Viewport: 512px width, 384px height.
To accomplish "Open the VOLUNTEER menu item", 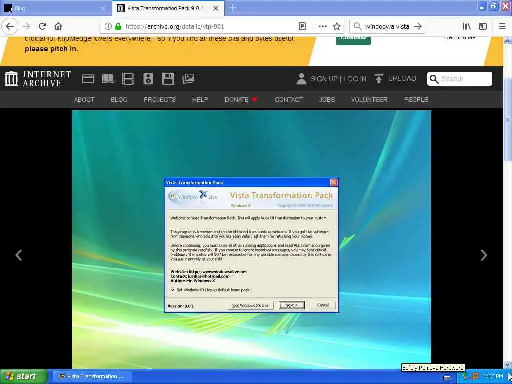I will coord(369,100).
